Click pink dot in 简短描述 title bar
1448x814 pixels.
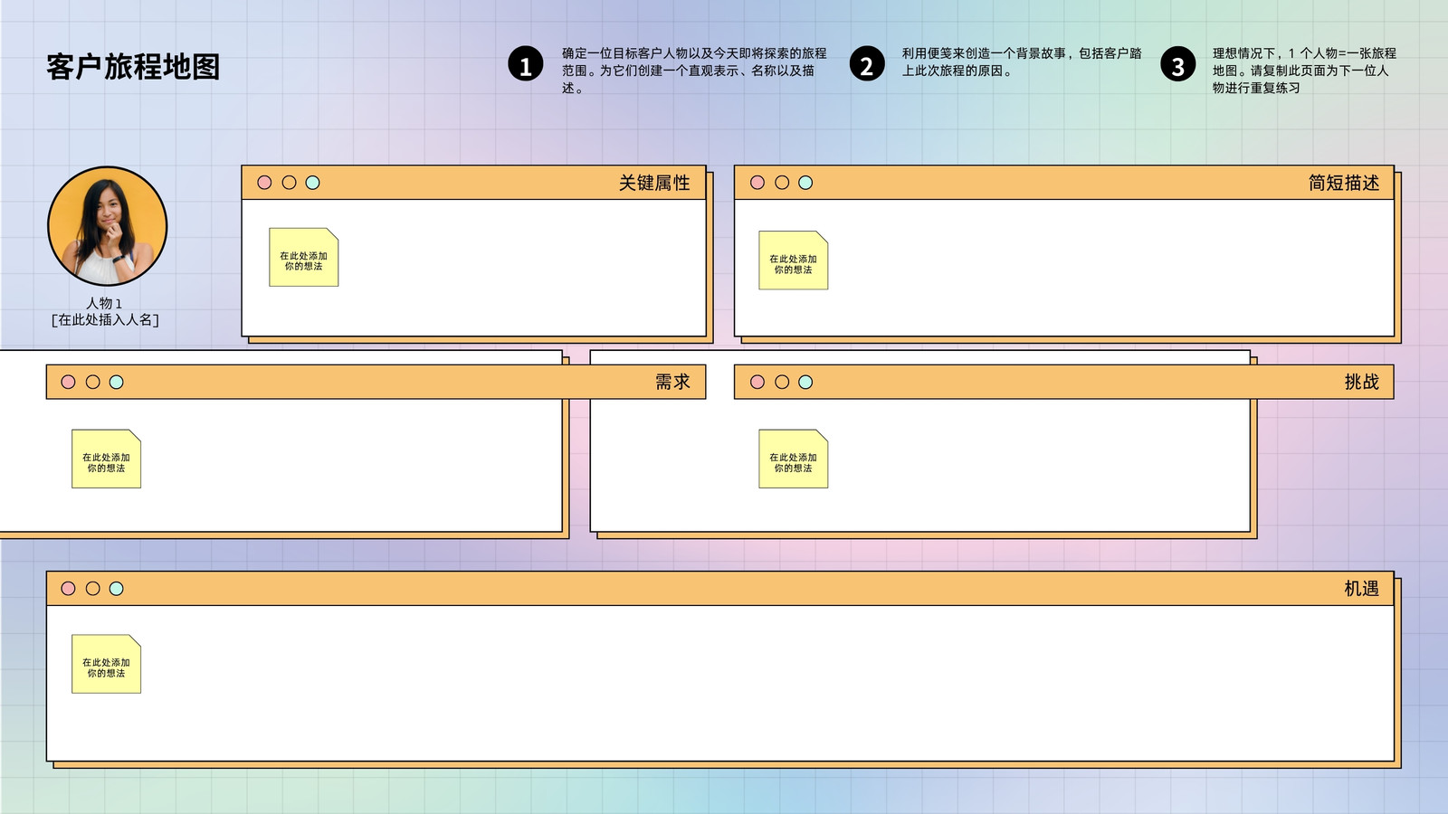pos(757,183)
